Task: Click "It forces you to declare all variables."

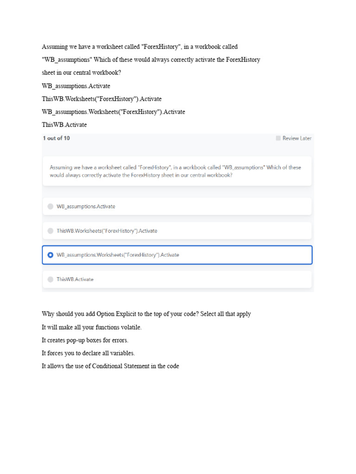Action: pos(88,353)
